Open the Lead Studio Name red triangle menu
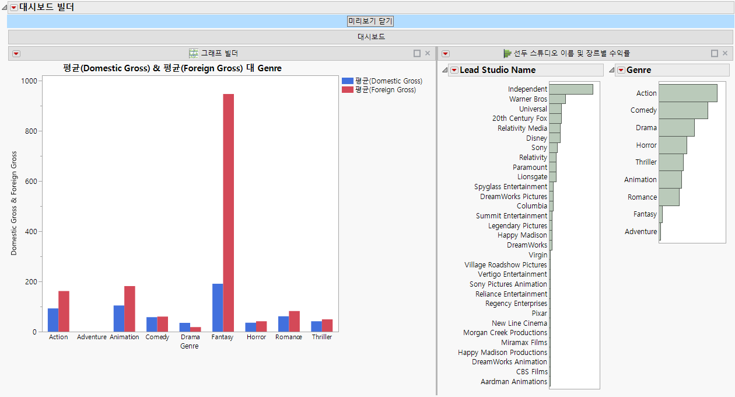Screen dimensions: 735x397 454,69
